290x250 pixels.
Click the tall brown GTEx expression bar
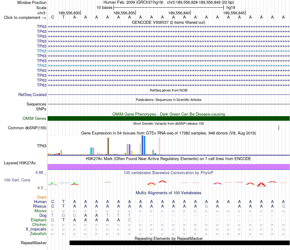pos(108,146)
